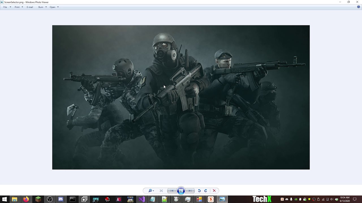Rotate the photo clockwise
The image size is (362, 203).
[206, 191]
